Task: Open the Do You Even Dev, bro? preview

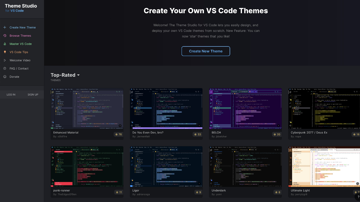Action: [x=166, y=109]
